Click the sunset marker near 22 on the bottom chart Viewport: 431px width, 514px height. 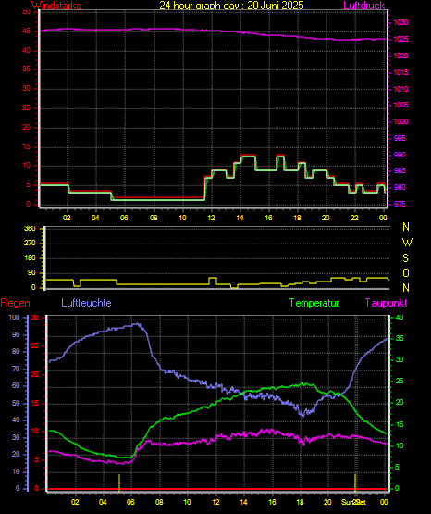pos(355,483)
